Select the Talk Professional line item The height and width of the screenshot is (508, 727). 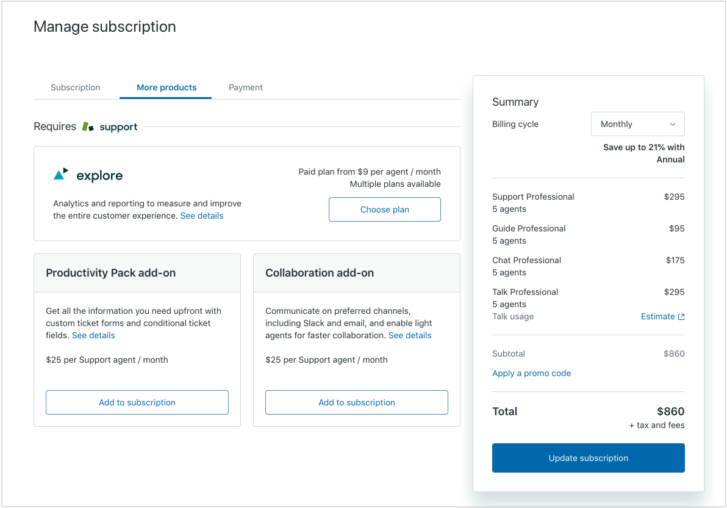525,292
